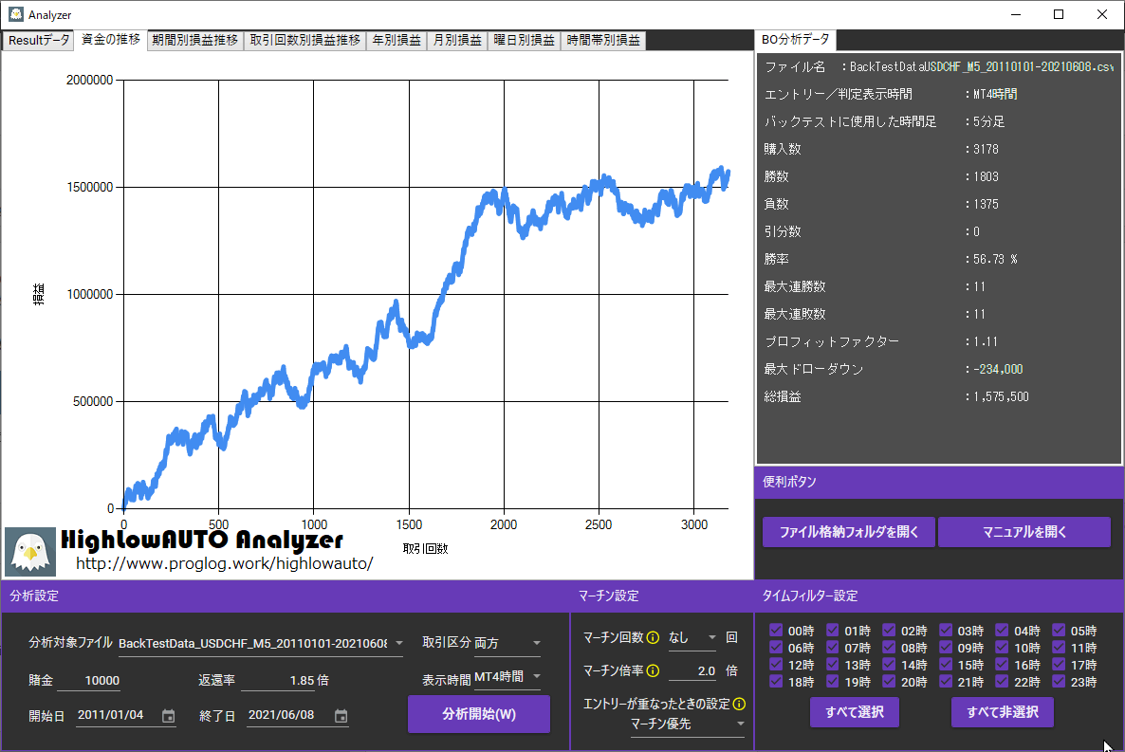Click the 購入数 3178 value

pyautogui.click(x=986, y=149)
